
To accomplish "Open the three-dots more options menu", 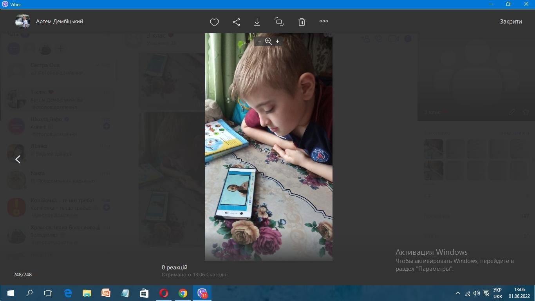I will point(324,21).
